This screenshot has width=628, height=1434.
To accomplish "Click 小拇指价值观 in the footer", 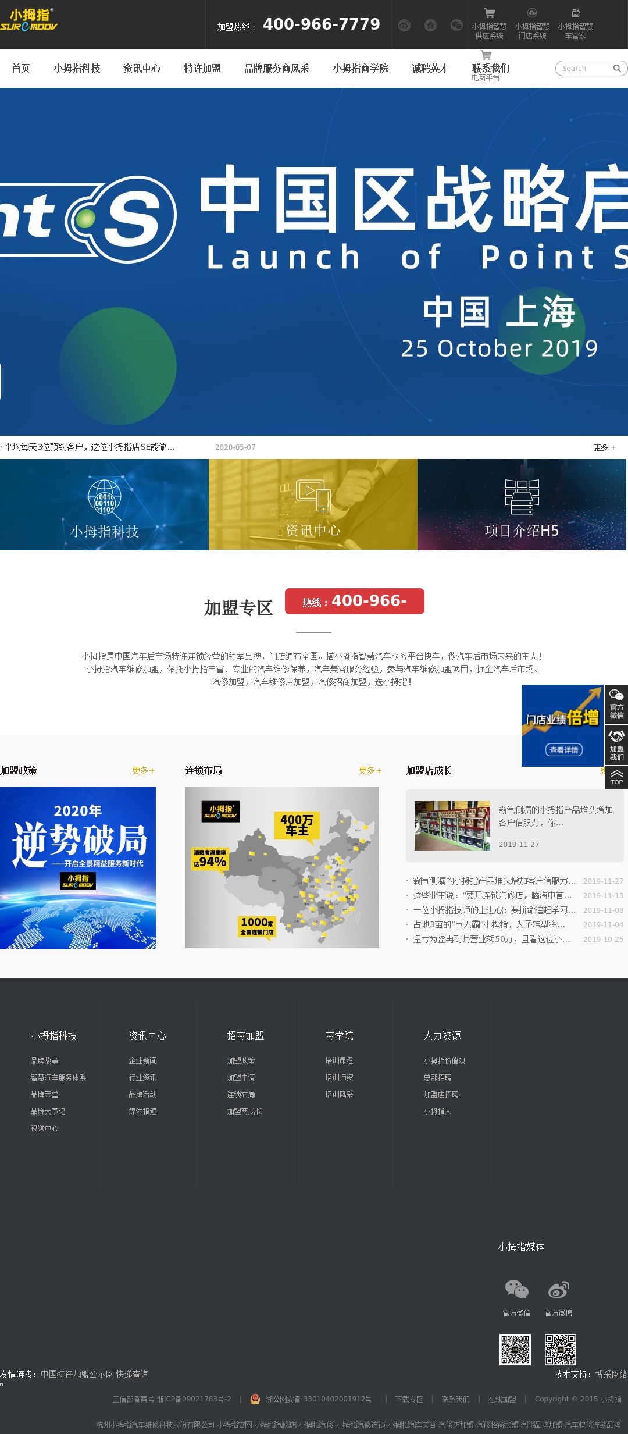I will point(444,1061).
